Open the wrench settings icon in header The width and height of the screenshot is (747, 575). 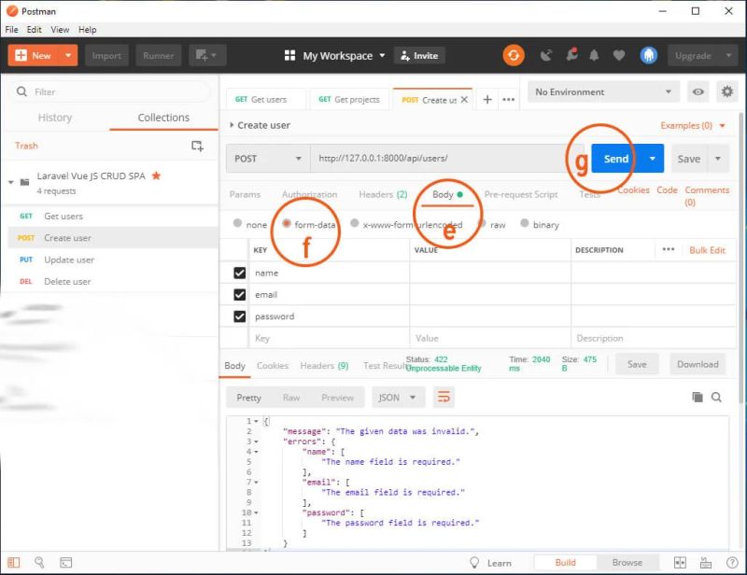[x=571, y=55]
